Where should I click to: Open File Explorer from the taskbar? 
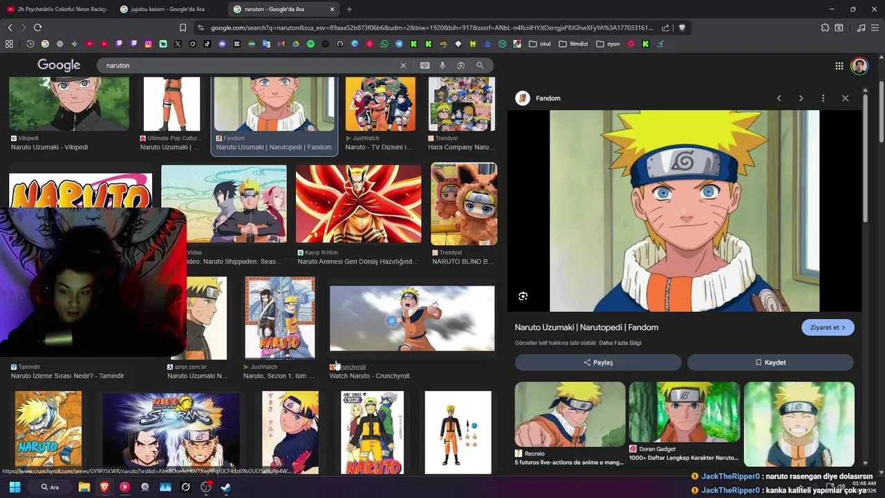point(84,487)
